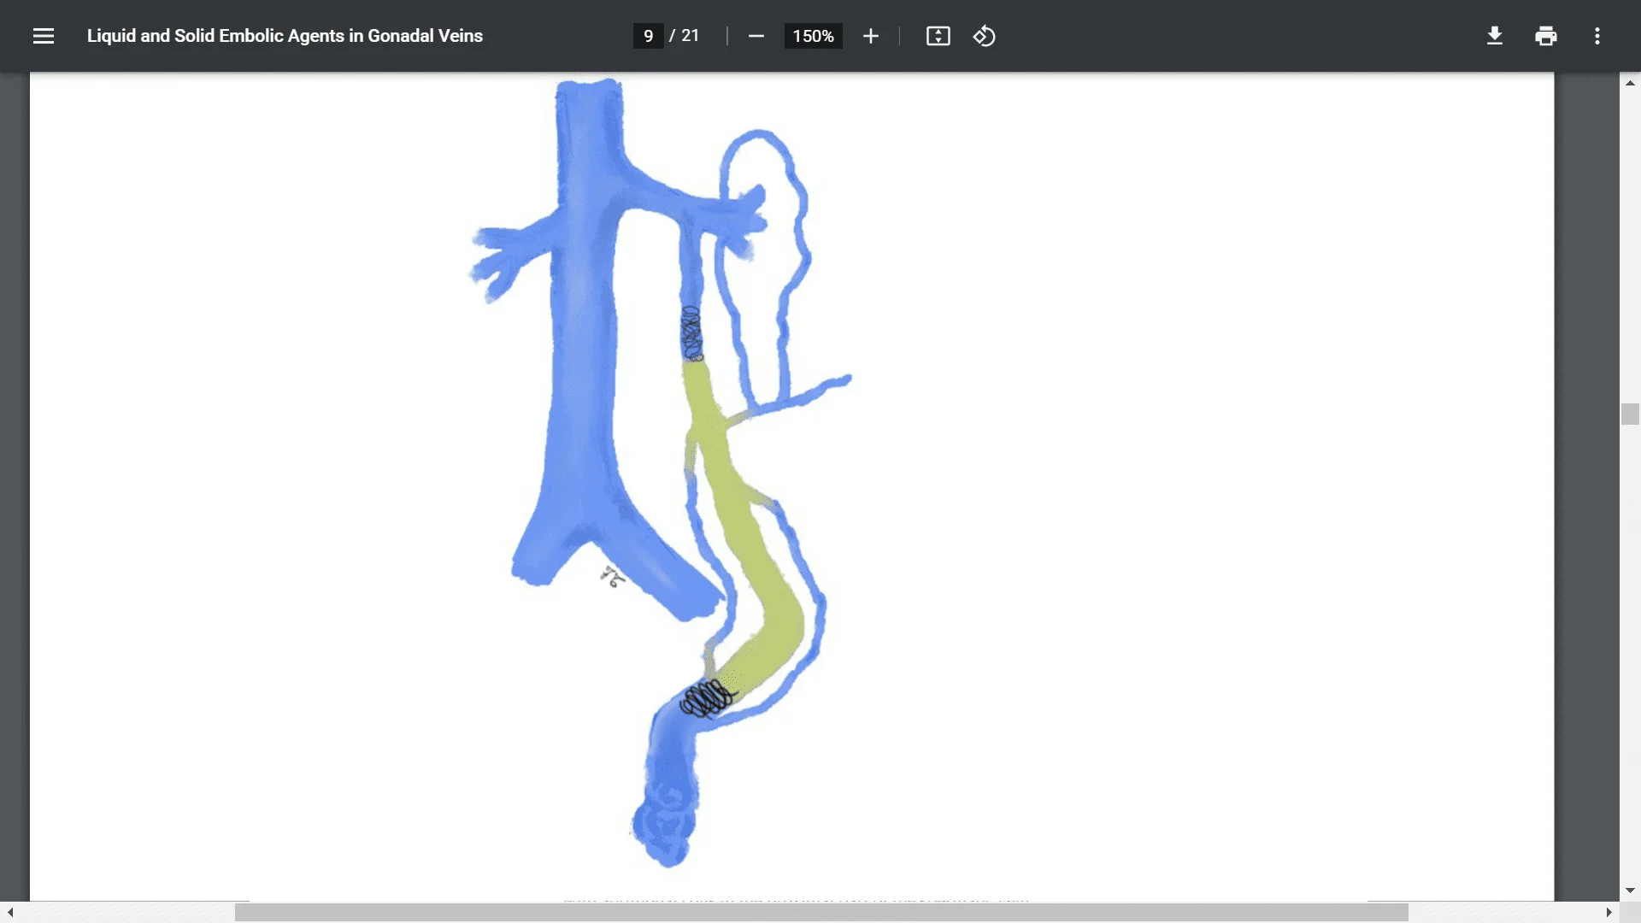Click the vertical scrollbar up arrow
The width and height of the screenshot is (1641, 923).
click(x=1630, y=83)
